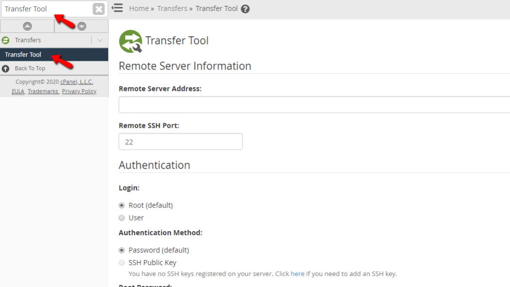Open the Privacy Policy link

click(79, 91)
